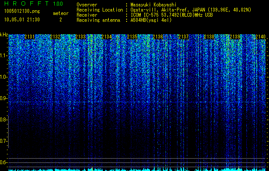The width and height of the screenshot is (269, 171).
Task: Click the 2131 time marker
Action: pos(30,37)
